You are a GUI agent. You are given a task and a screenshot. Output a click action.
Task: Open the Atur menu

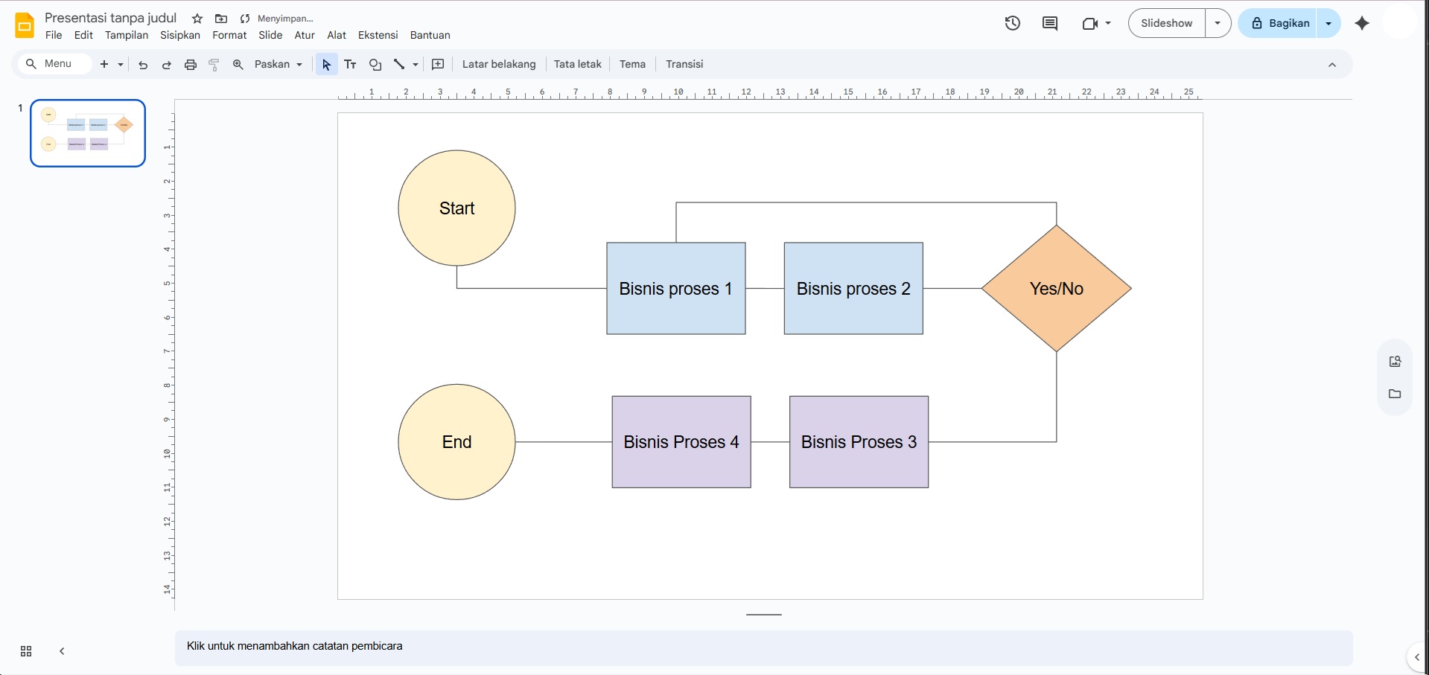pos(305,35)
